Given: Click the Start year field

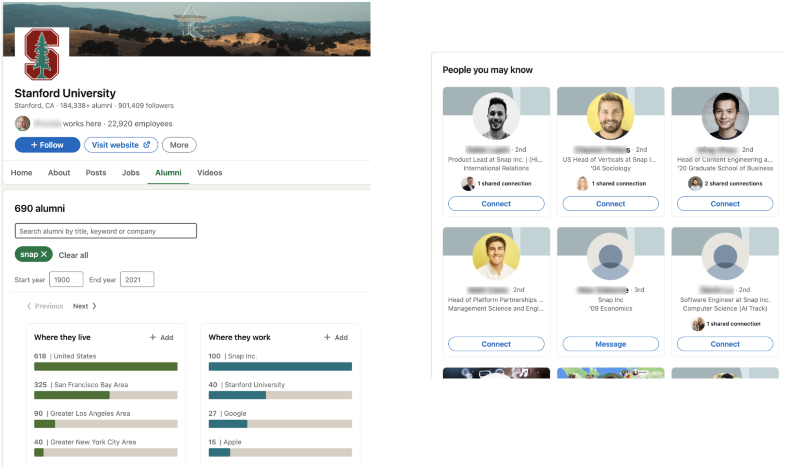Looking at the screenshot, I should coord(66,280).
